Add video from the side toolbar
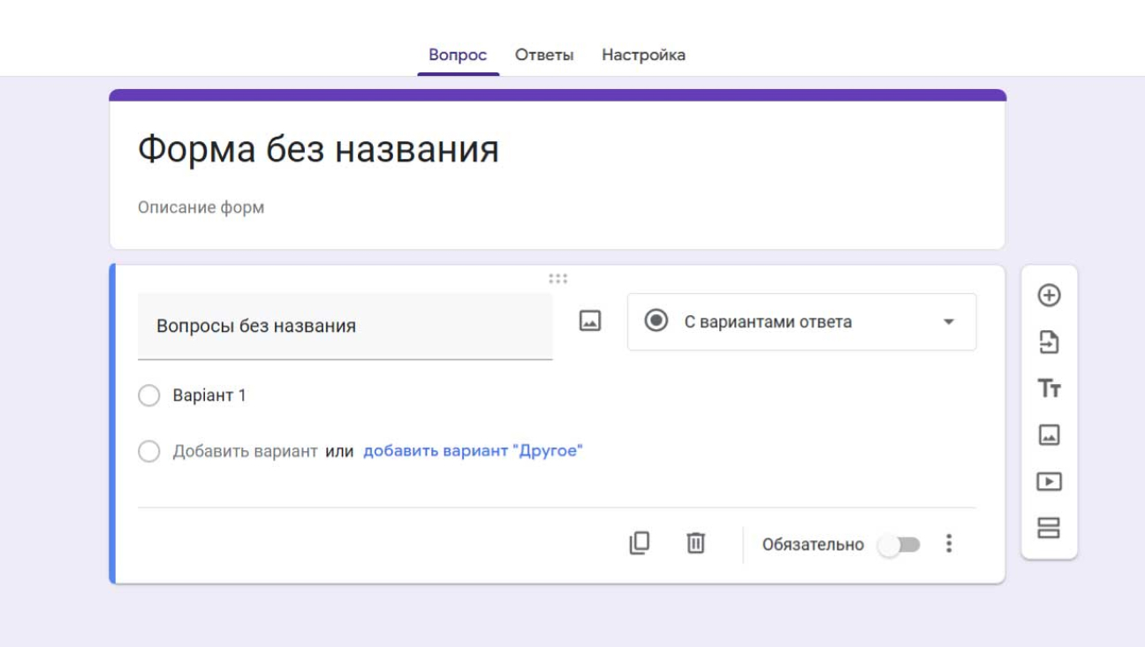This screenshot has height=647, width=1145. coord(1049,482)
